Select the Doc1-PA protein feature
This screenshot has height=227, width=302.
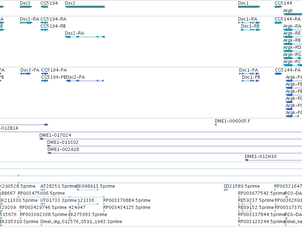pyautogui.click(x=249, y=74)
